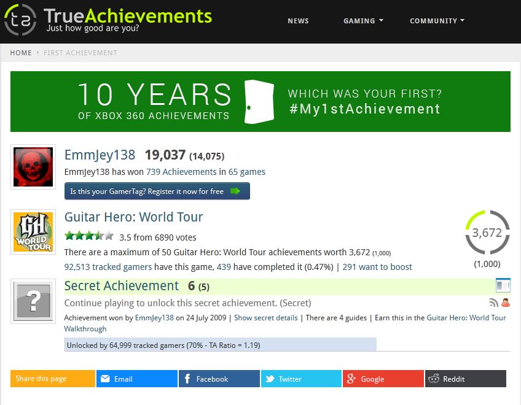
Task: Click the 10 Years Xbox 360 achievements banner
Action: point(260,101)
